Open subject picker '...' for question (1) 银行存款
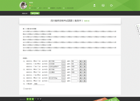 [64, 61]
